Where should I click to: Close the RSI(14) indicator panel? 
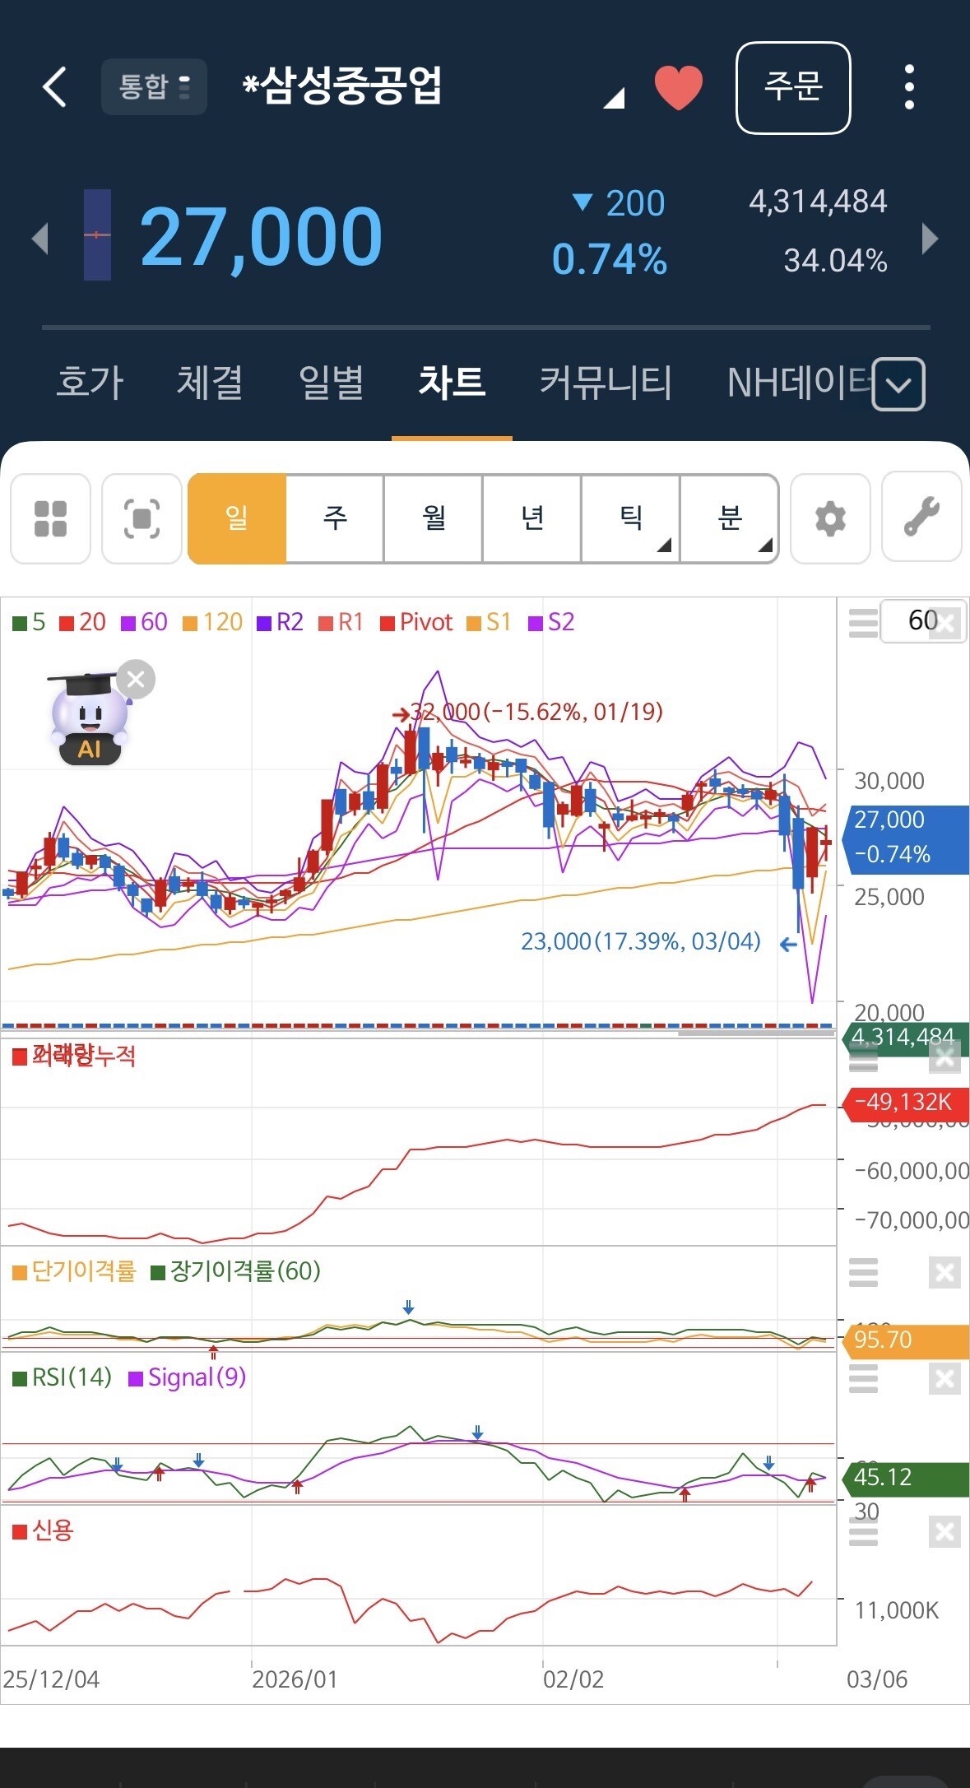point(944,1378)
